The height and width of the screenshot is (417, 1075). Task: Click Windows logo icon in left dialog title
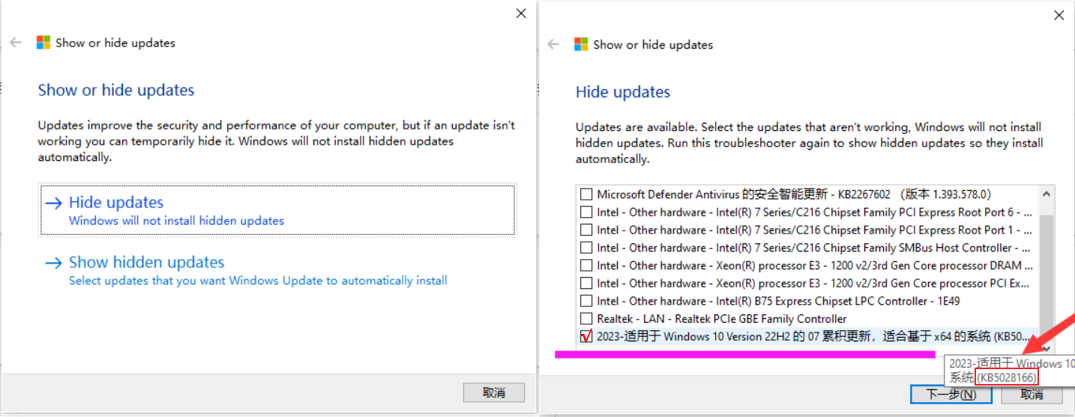point(43,43)
